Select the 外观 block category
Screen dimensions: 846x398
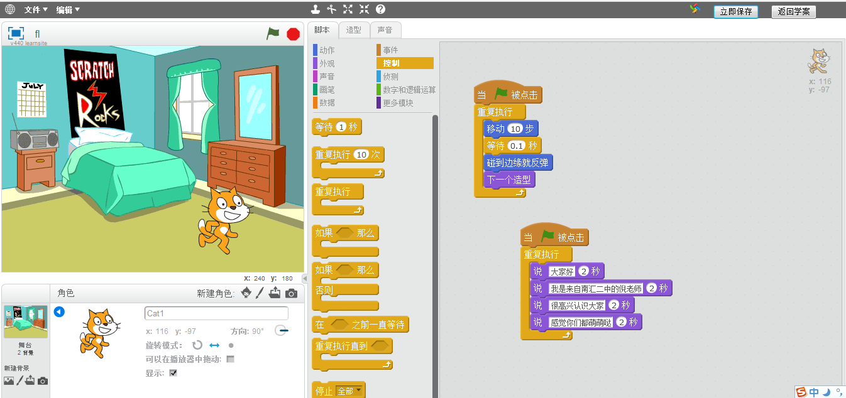326,63
